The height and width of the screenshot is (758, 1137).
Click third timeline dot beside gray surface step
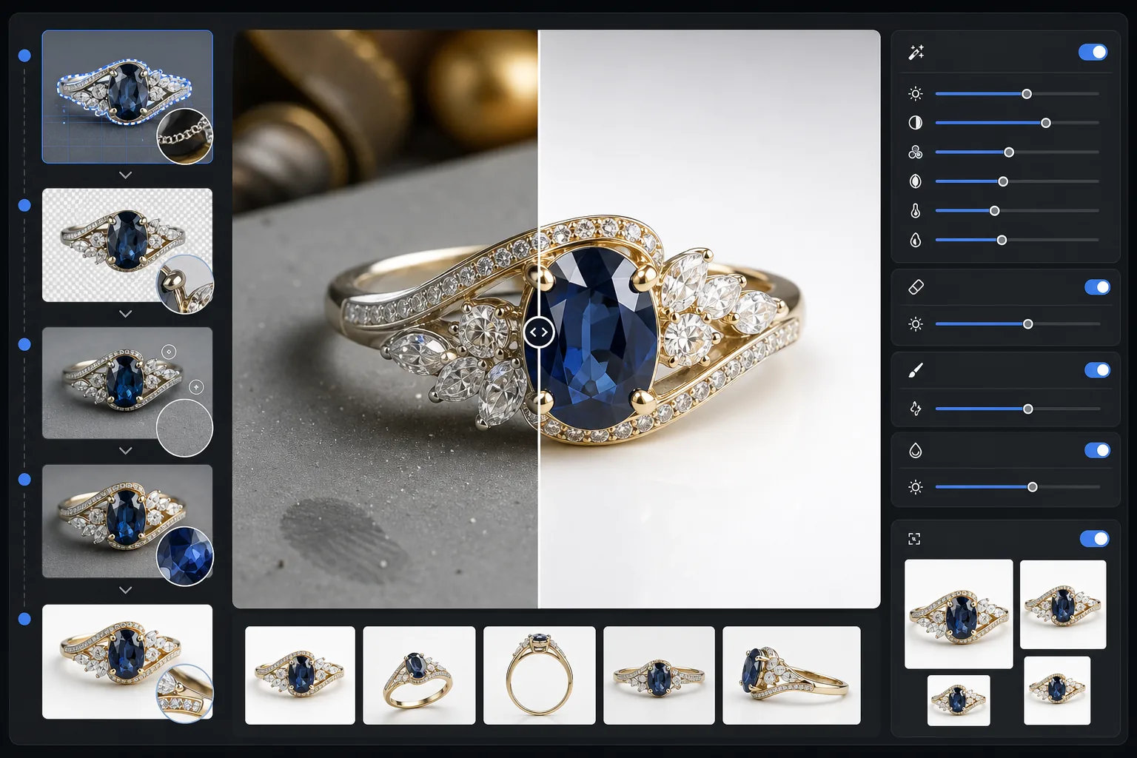pos(24,344)
